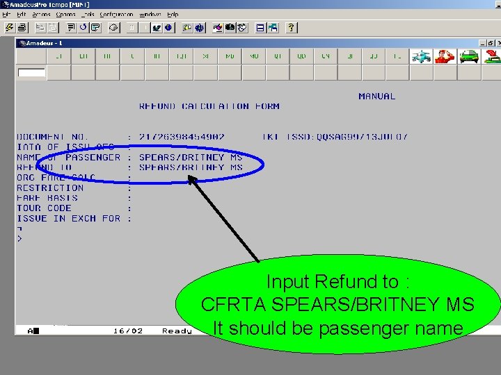Viewport: 501px width, 375px height.
Task: Open the Edit menu
Action: pos(21,15)
